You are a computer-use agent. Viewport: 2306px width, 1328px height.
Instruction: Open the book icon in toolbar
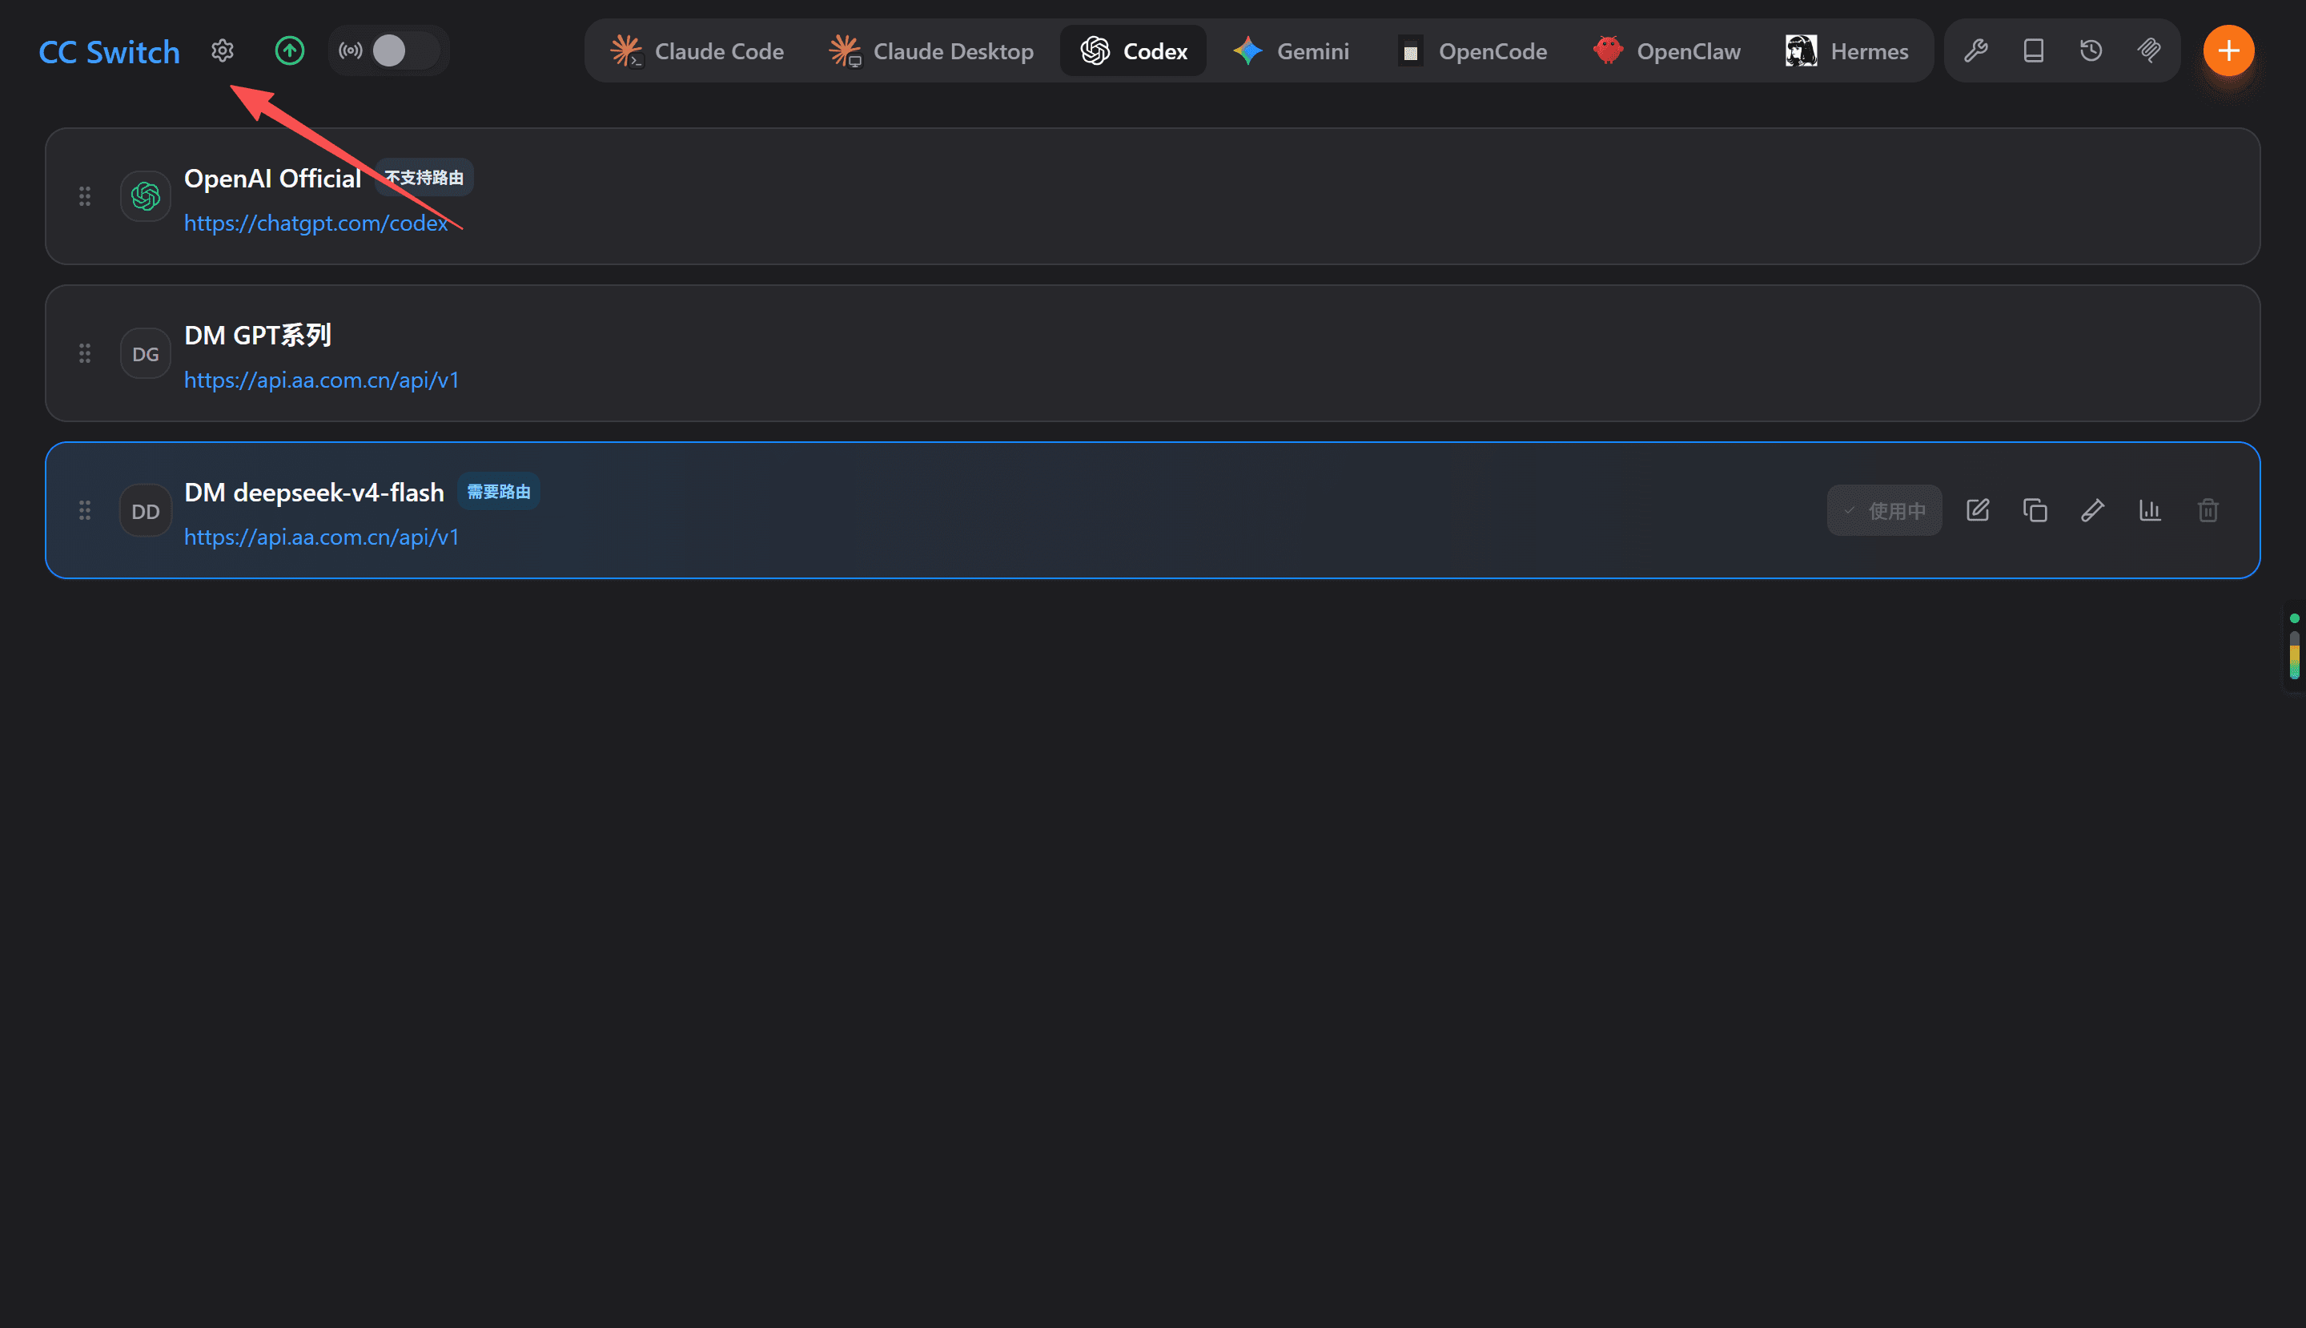pyautogui.click(x=2034, y=51)
